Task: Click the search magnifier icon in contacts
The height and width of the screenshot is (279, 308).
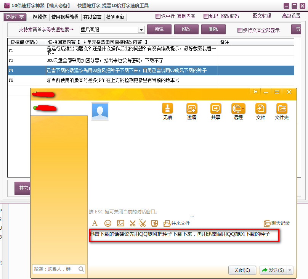Action: [x=81, y=269]
